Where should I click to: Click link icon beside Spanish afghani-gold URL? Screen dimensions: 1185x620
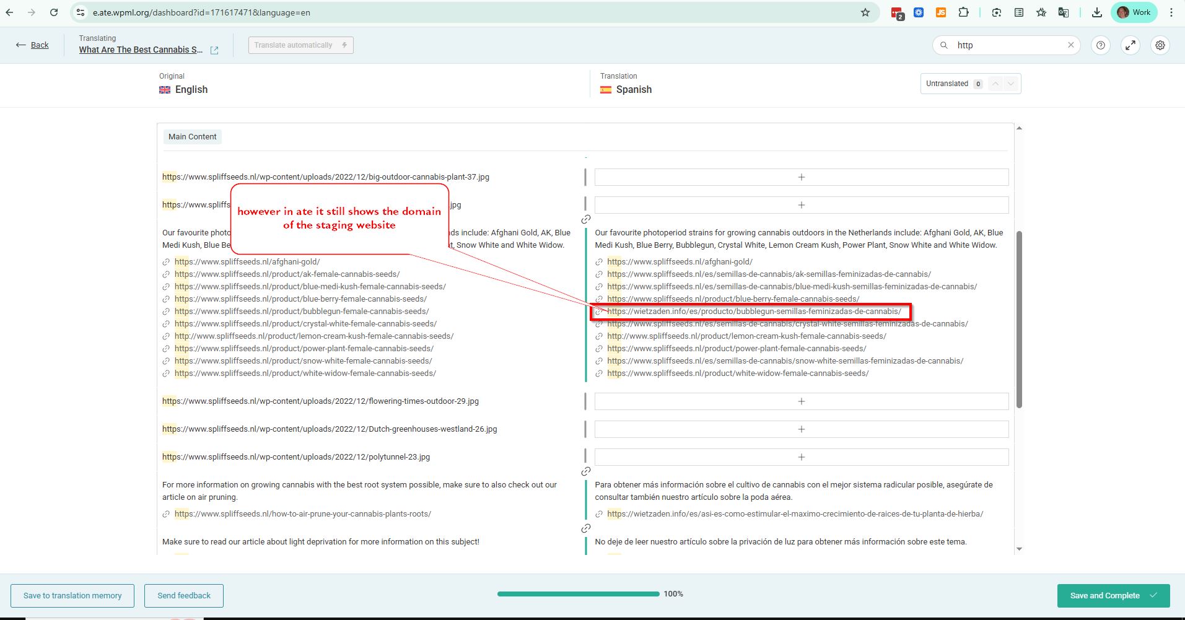point(599,262)
